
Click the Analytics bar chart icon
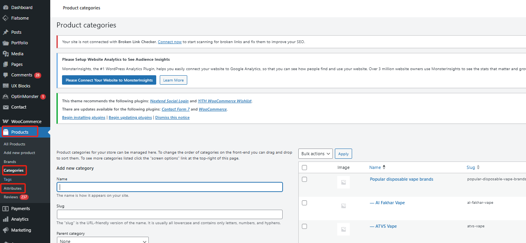5,219
